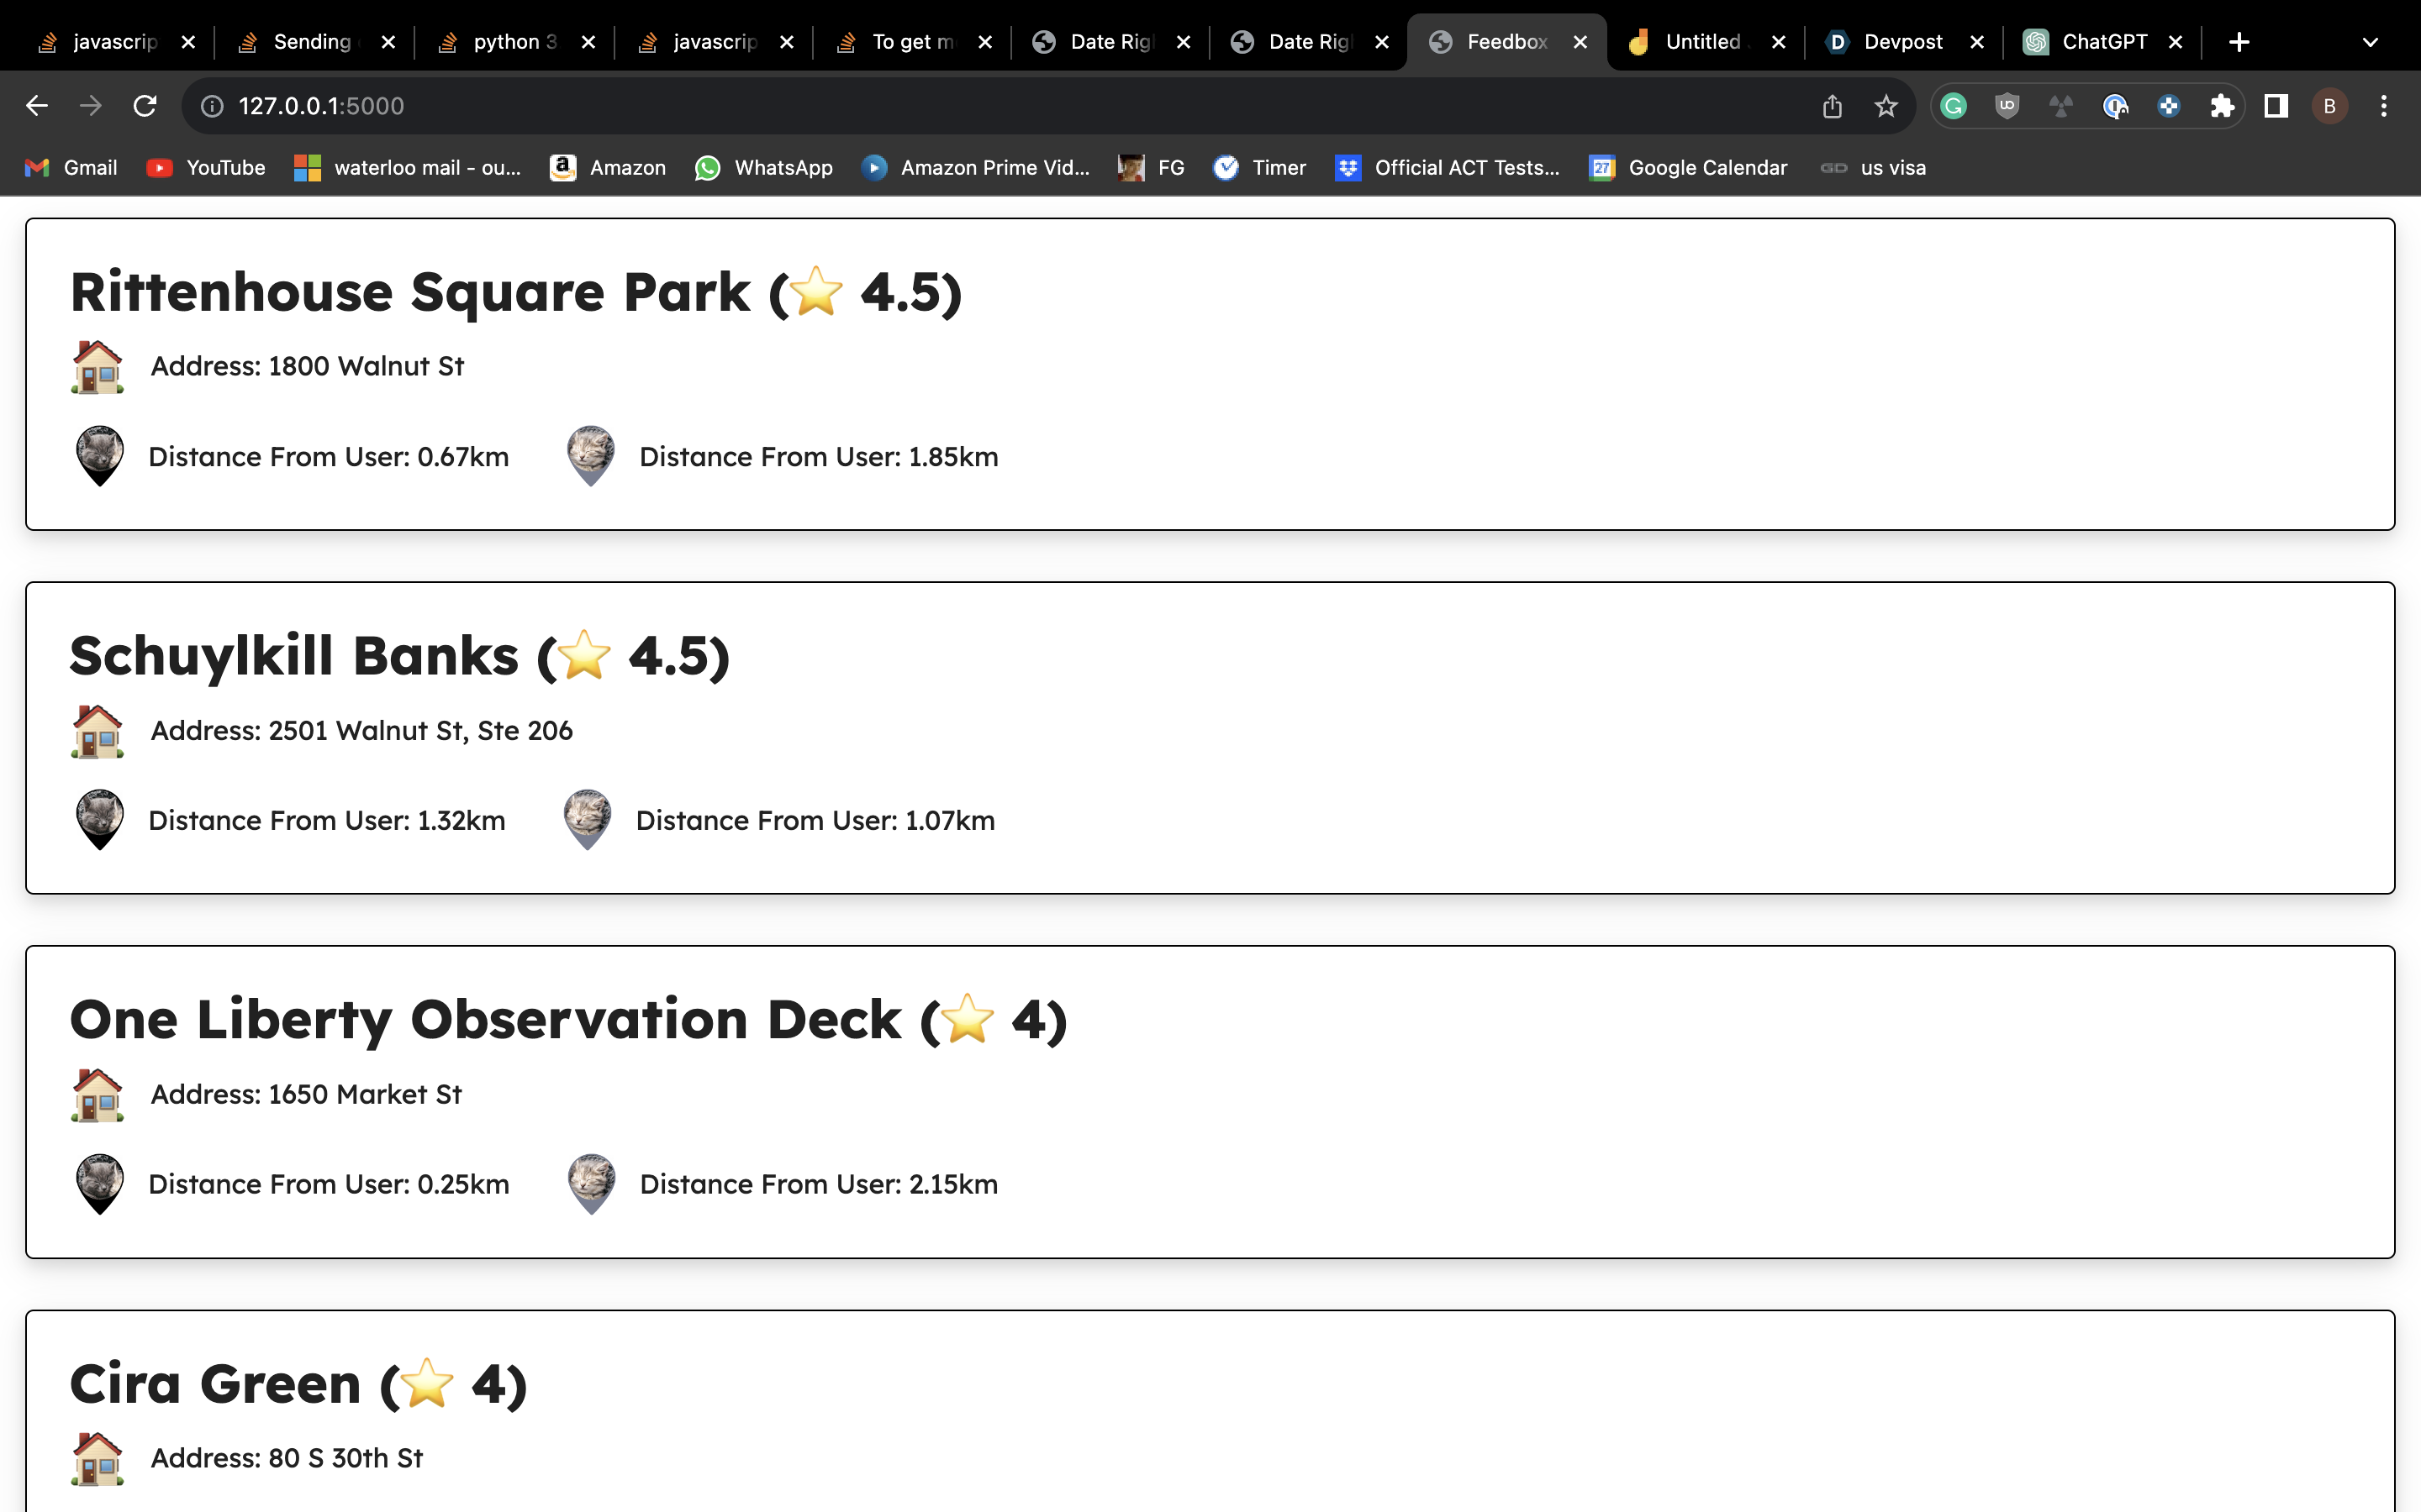Click the profile avatar B
2421x1512 pixels.
[2329, 106]
